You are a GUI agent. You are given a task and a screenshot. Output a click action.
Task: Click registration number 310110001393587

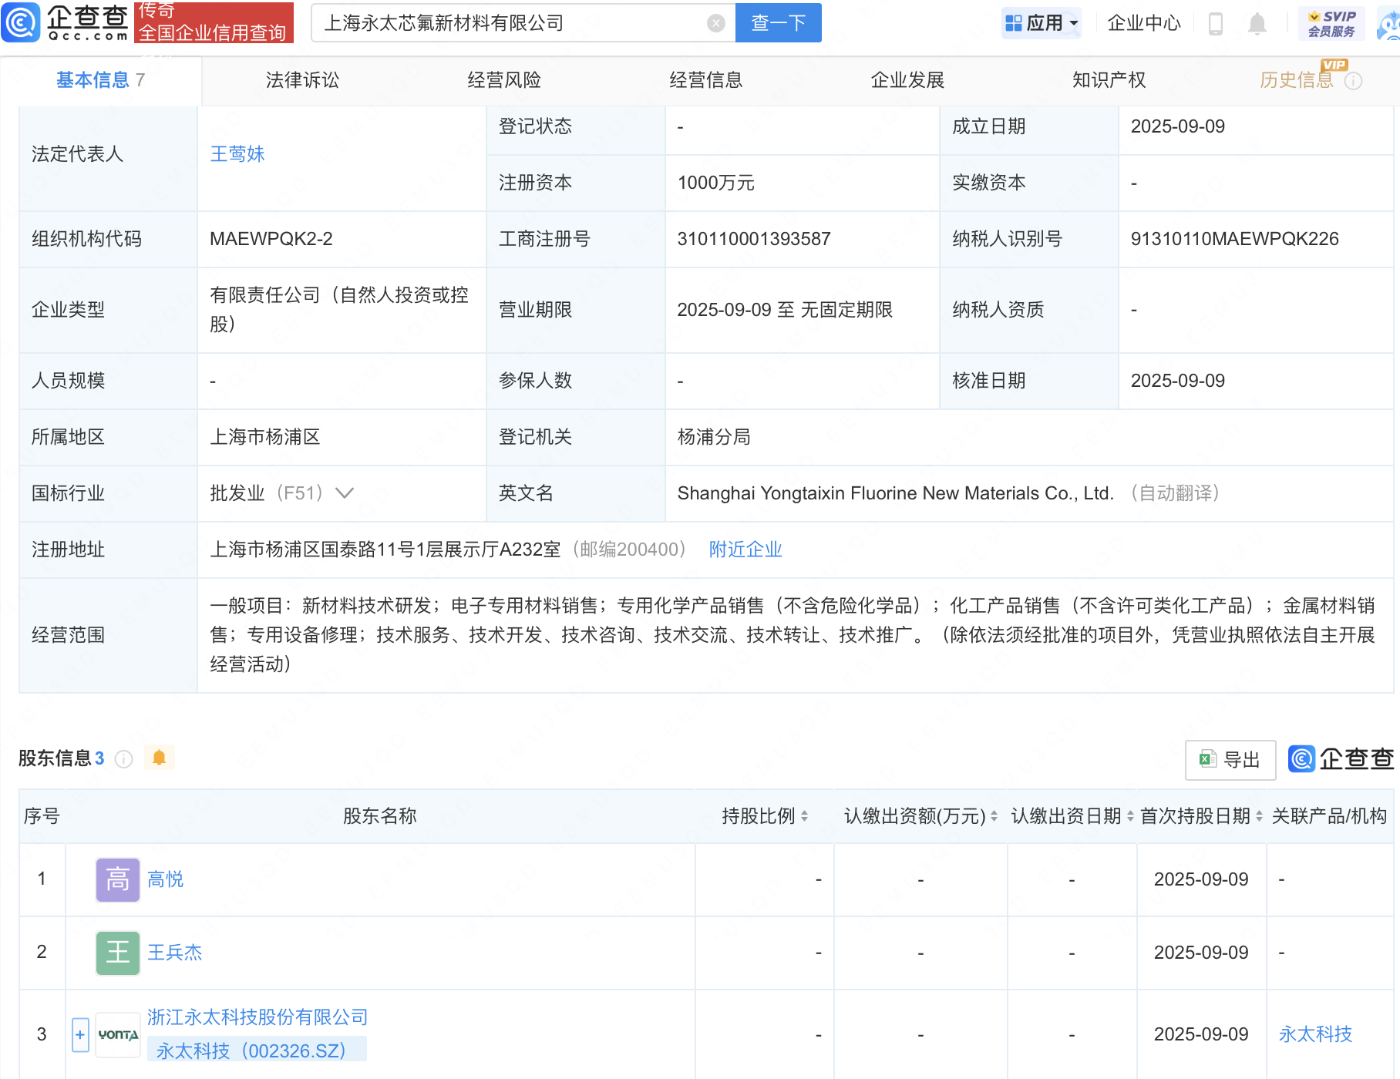pyautogui.click(x=754, y=239)
